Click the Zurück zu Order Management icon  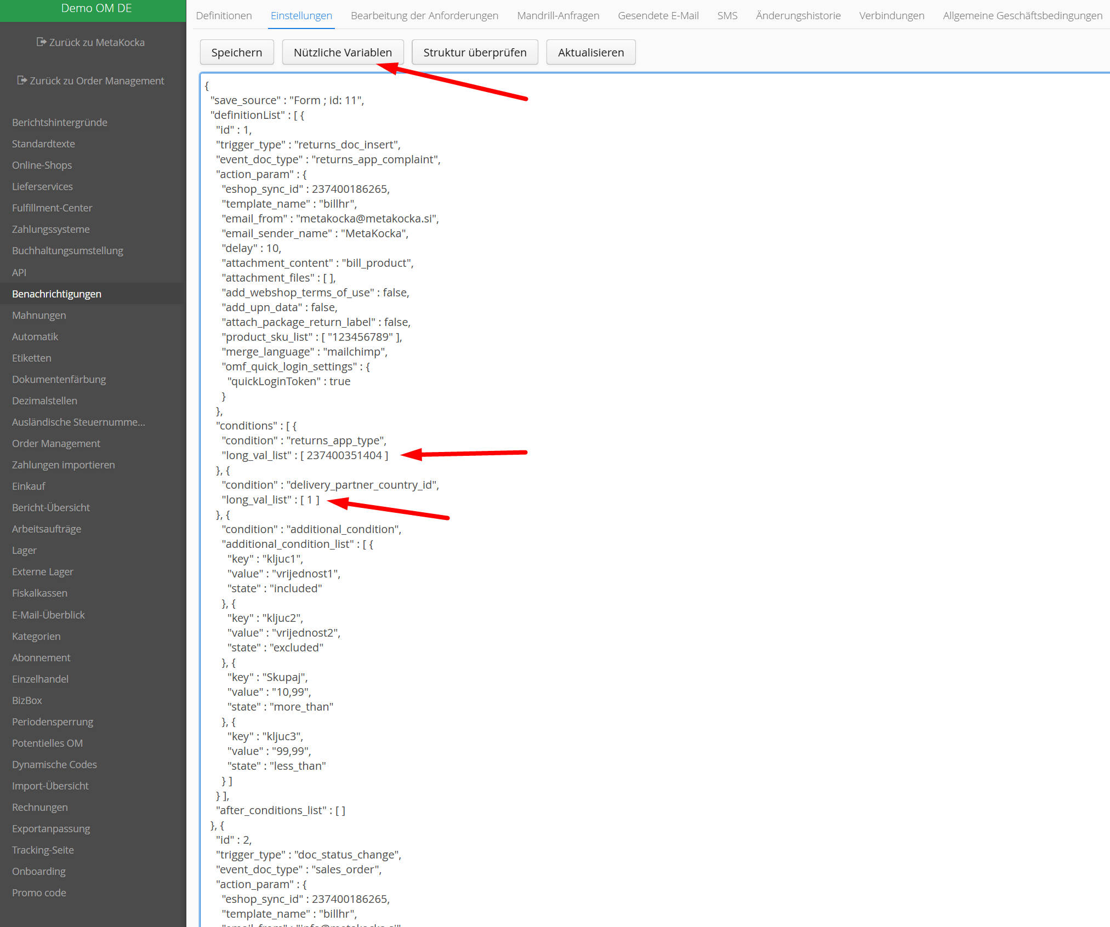coord(22,81)
